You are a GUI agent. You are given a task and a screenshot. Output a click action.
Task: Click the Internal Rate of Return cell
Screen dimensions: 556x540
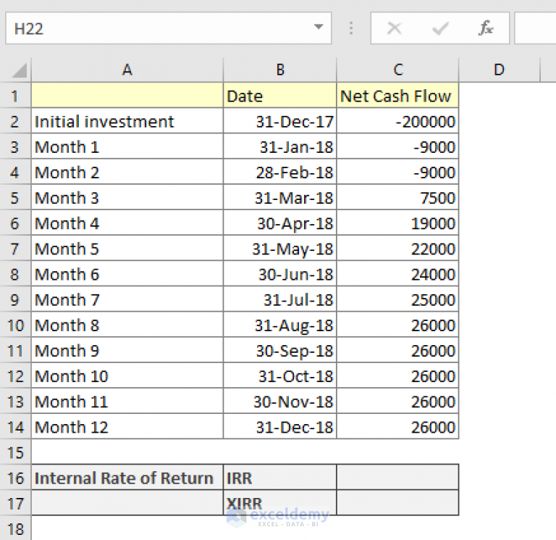127,478
